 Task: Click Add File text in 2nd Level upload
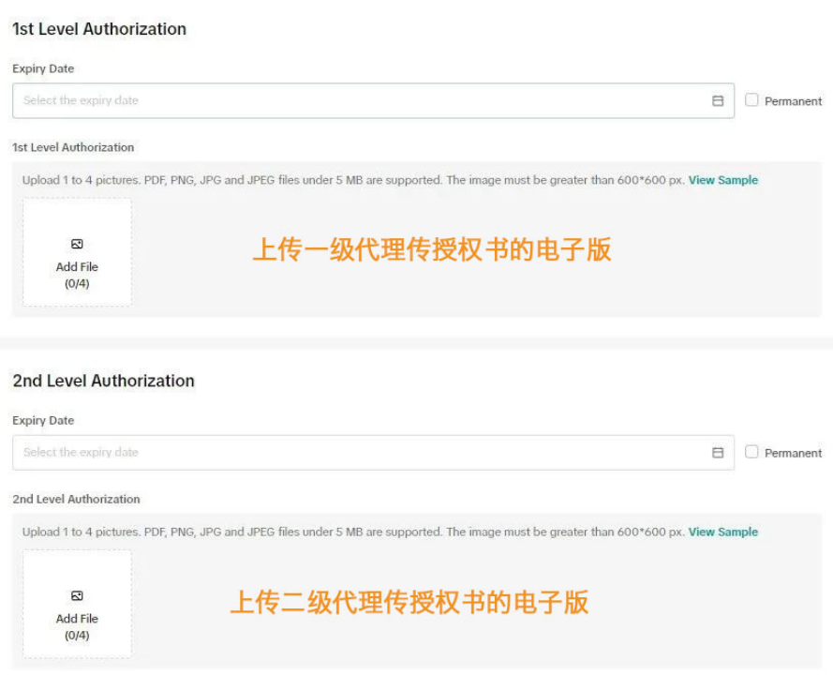click(x=77, y=619)
